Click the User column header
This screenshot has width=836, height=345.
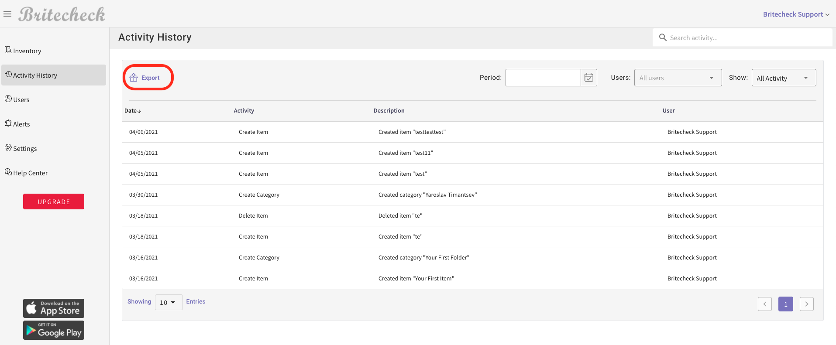669,111
